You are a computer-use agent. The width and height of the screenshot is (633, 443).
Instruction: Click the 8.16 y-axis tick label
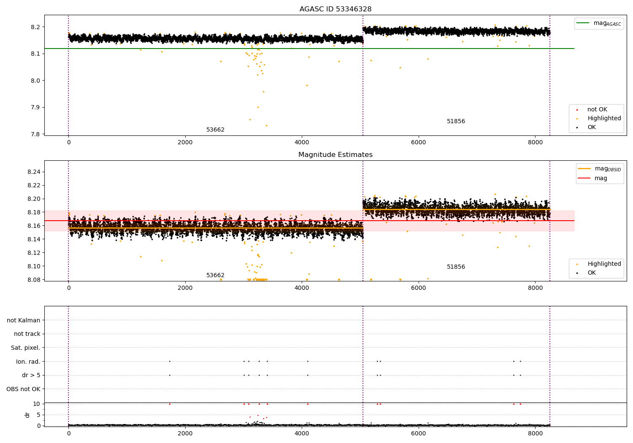click(34, 226)
